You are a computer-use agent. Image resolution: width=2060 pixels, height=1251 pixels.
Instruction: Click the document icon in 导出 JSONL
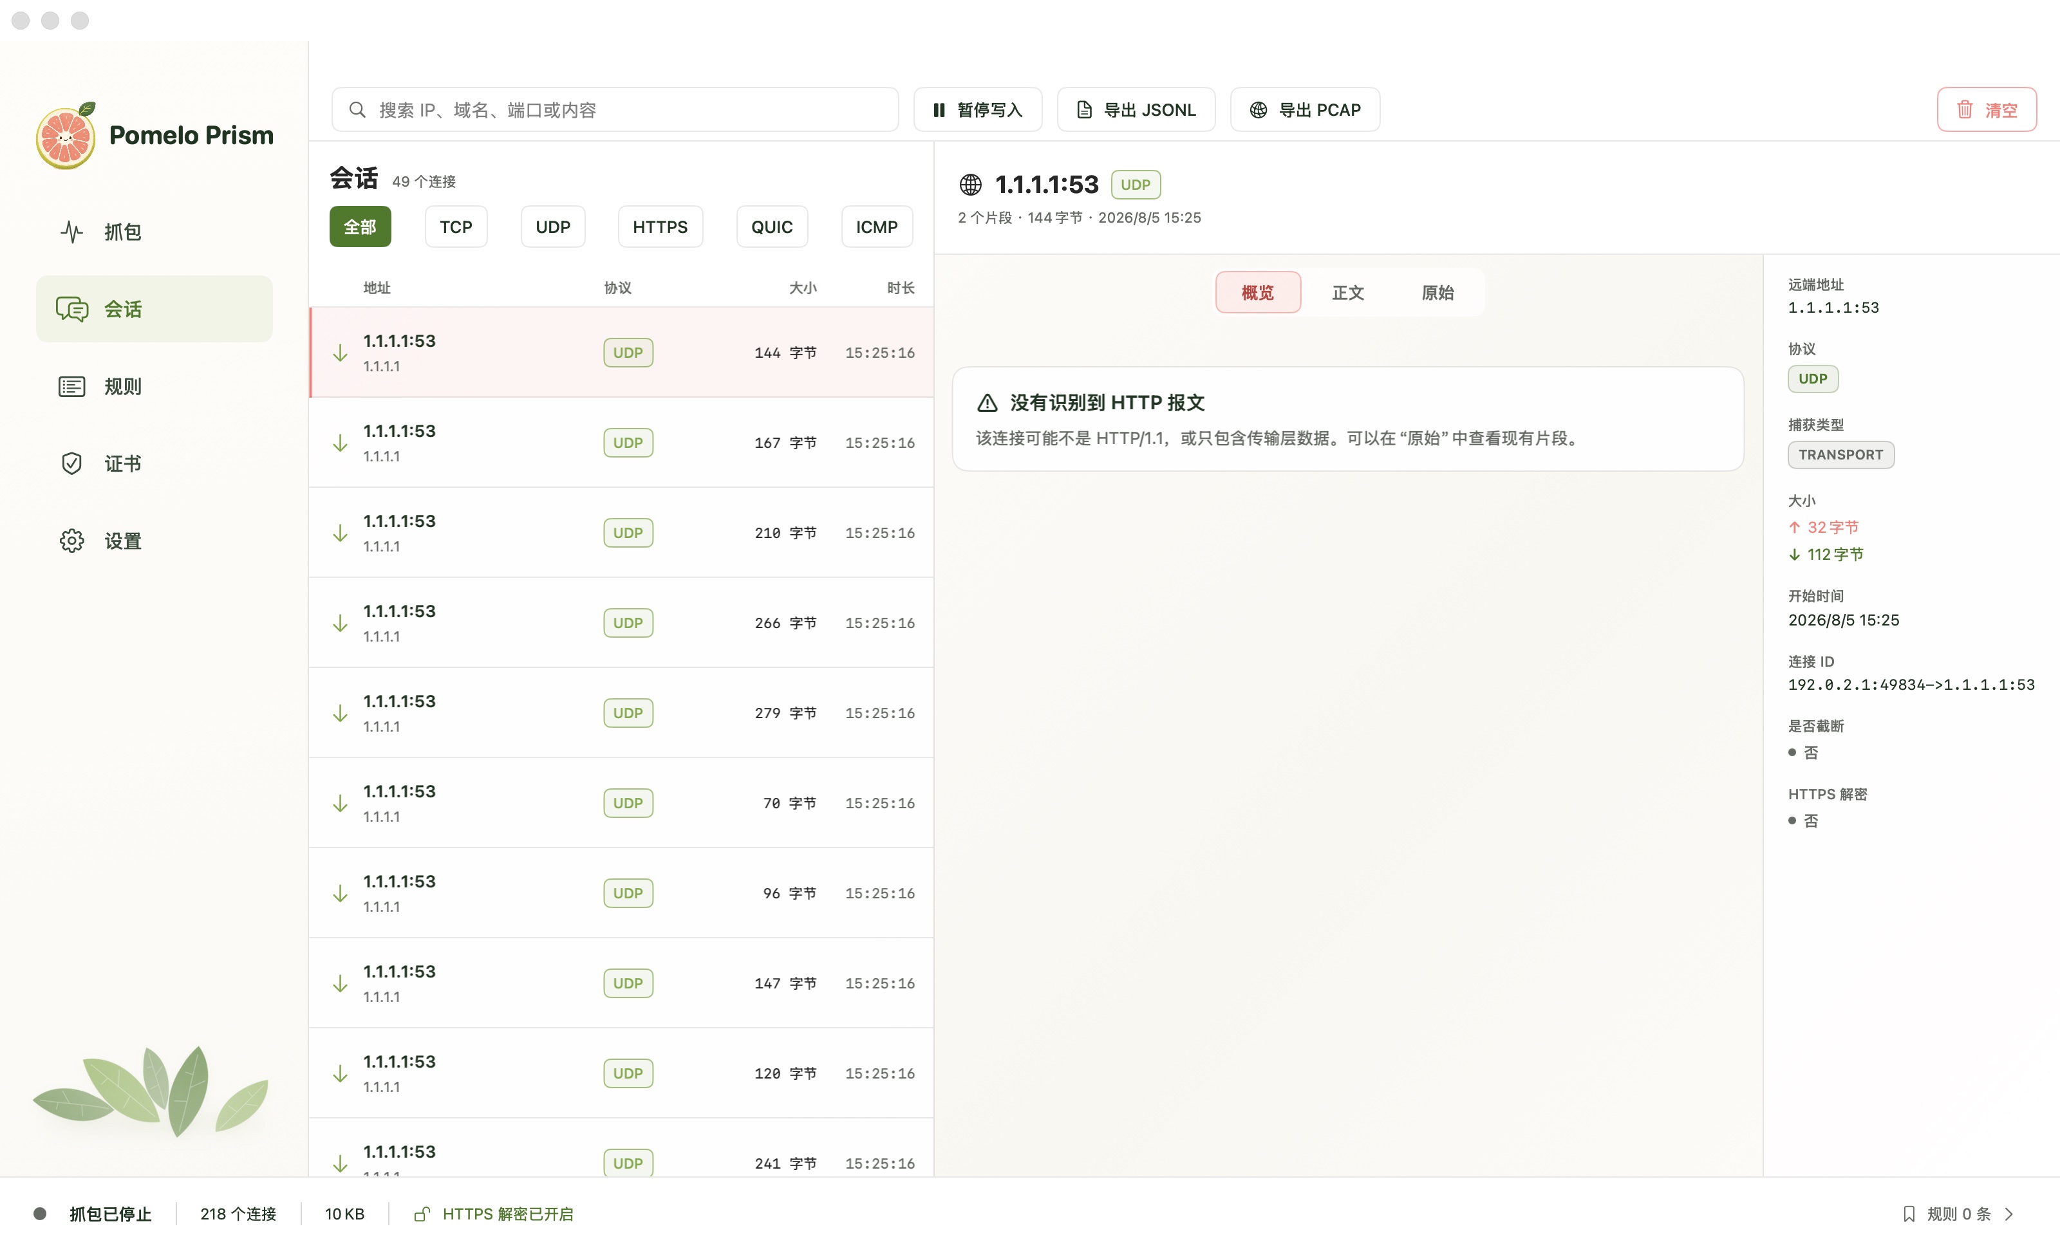point(1083,109)
